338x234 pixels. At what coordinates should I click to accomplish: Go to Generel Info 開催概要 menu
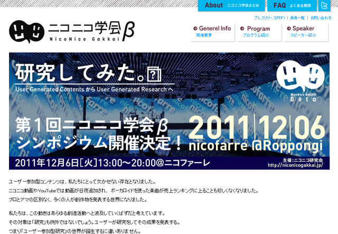212,32
